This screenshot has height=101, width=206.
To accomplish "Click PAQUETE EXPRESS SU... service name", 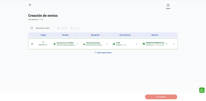I will pos(156,43).
